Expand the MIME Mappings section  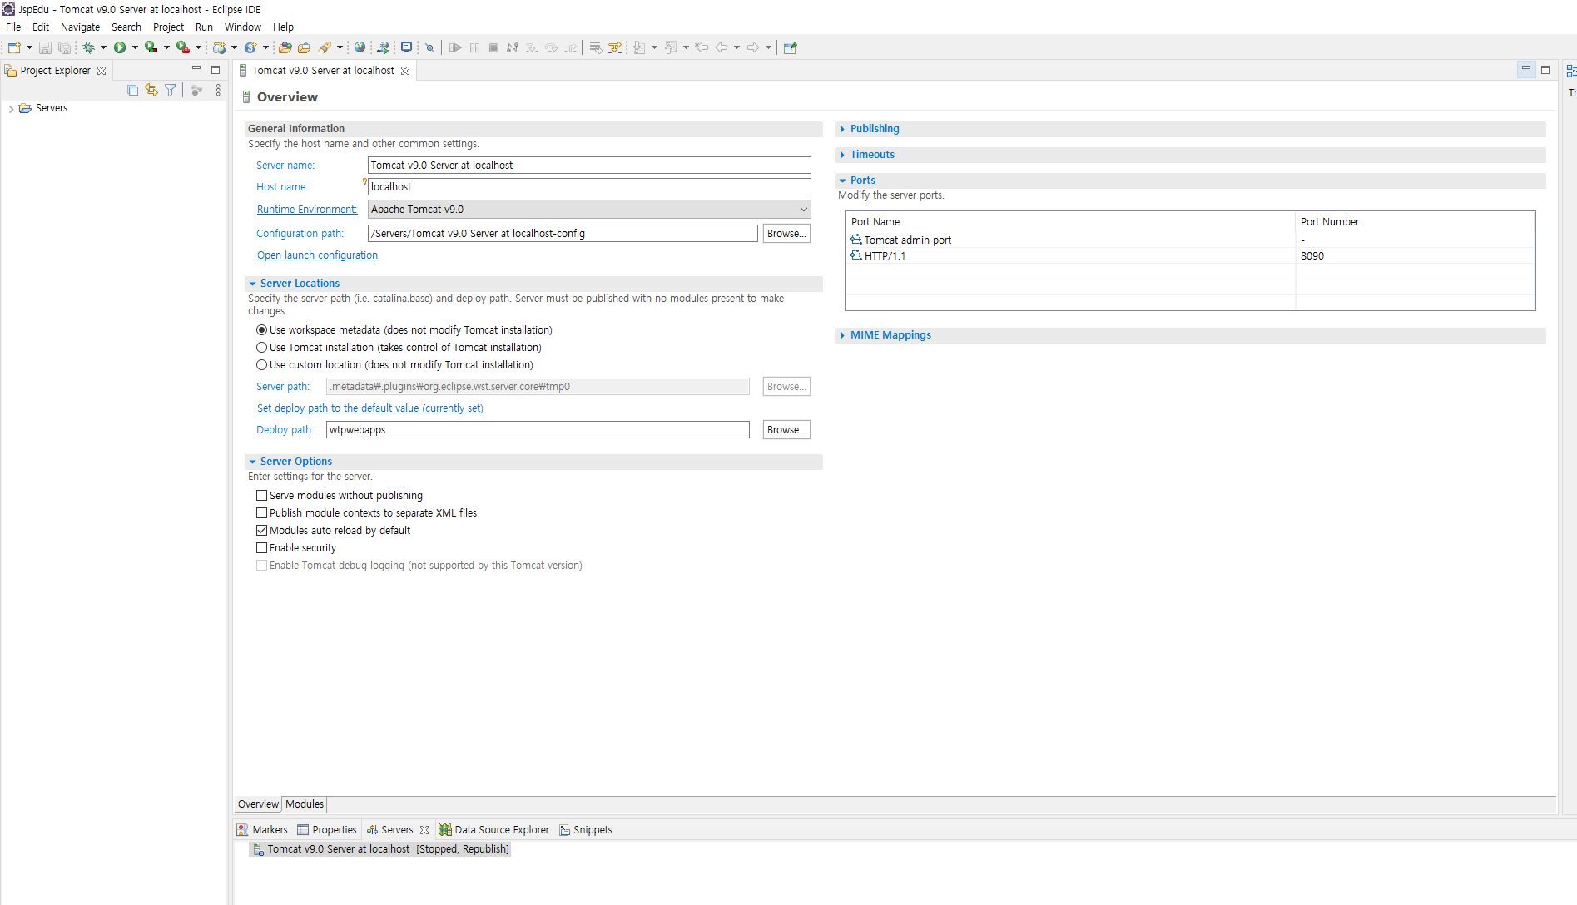coord(843,335)
